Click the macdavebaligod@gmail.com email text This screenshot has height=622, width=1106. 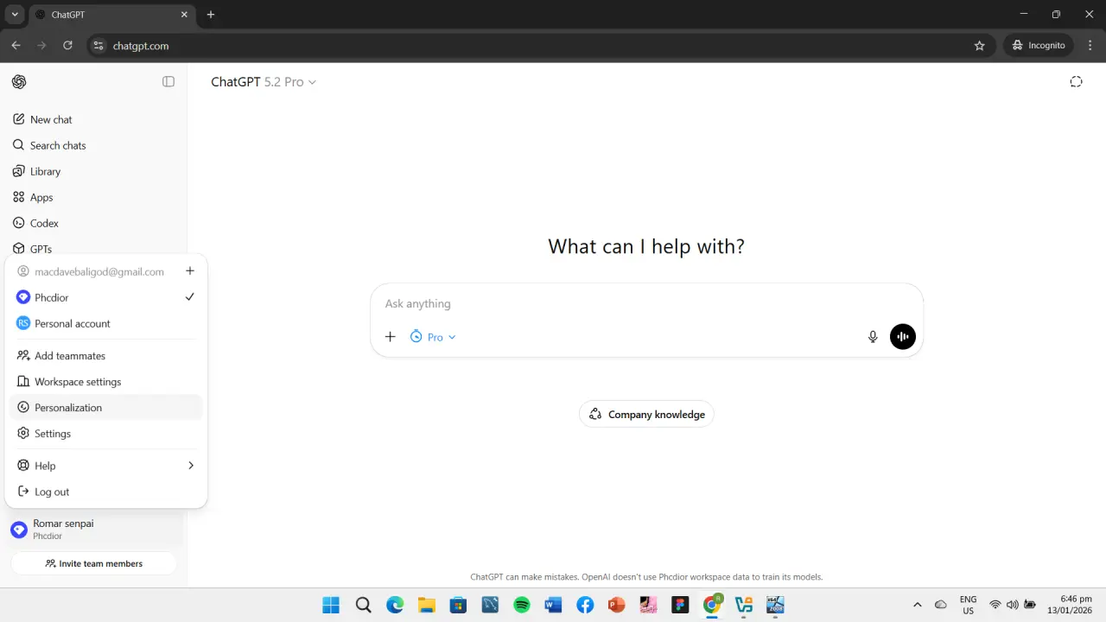(x=99, y=271)
